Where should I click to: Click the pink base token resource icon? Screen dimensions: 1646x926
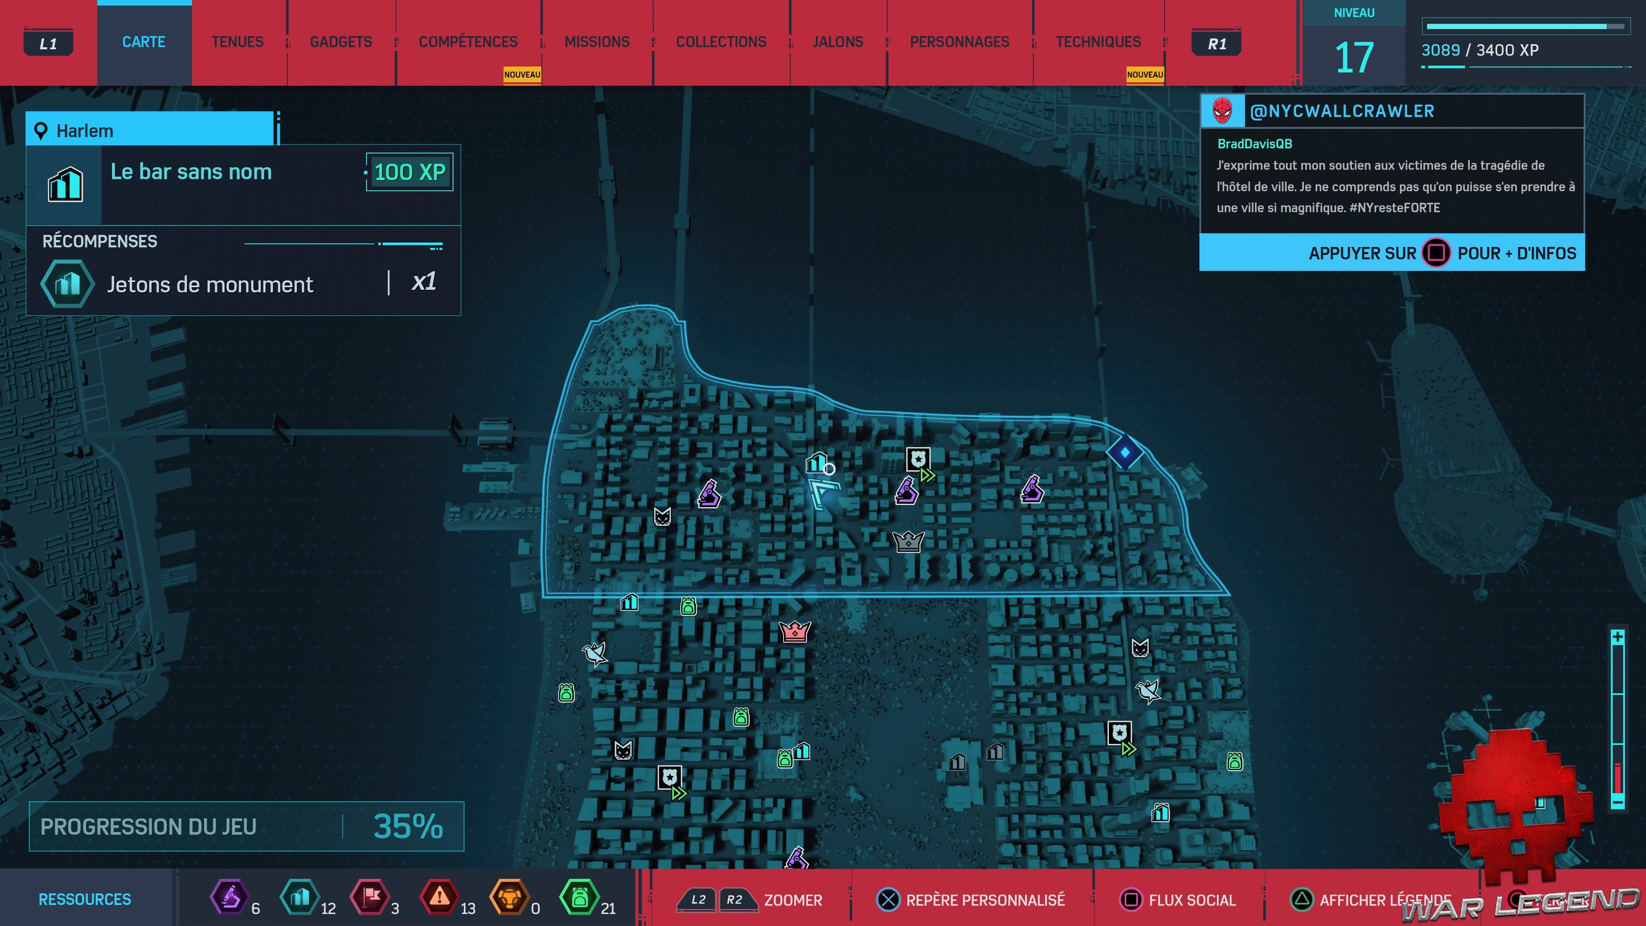click(x=369, y=896)
